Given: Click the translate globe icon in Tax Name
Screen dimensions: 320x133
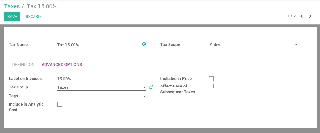Looking at the screenshot, I should pyautogui.click(x=144, y=44).
